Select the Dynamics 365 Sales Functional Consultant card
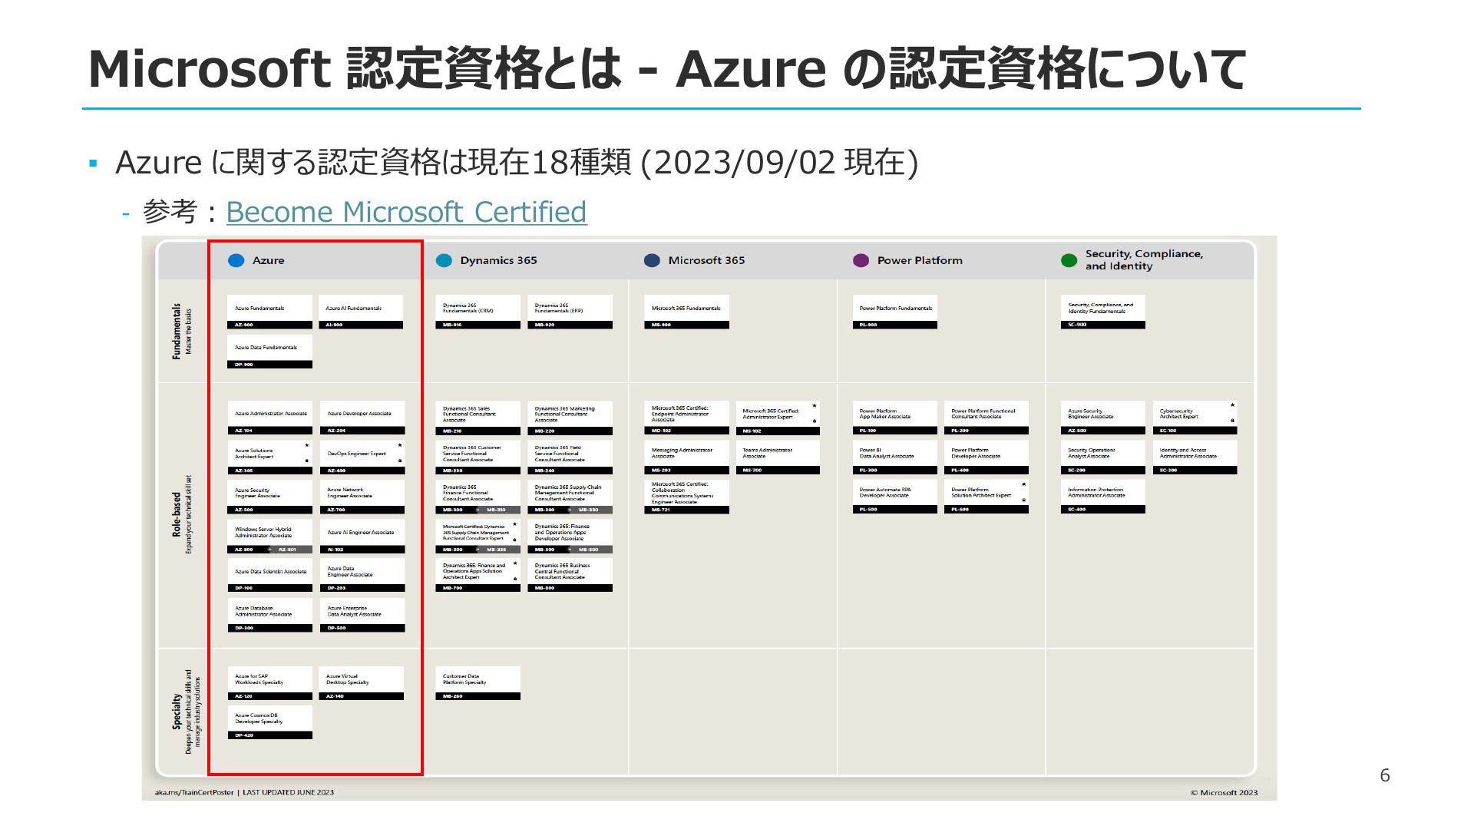The height and width of the screenshot is (829, 1474). tap(478, 418)
